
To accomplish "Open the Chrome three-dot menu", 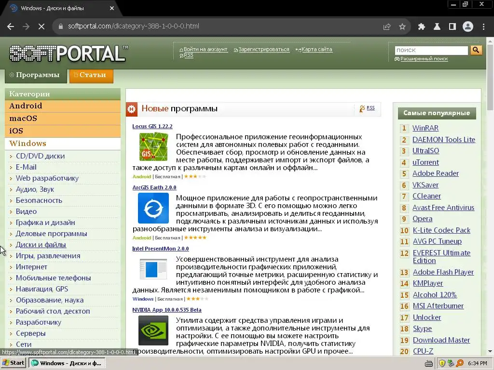I will click(483, 27).
